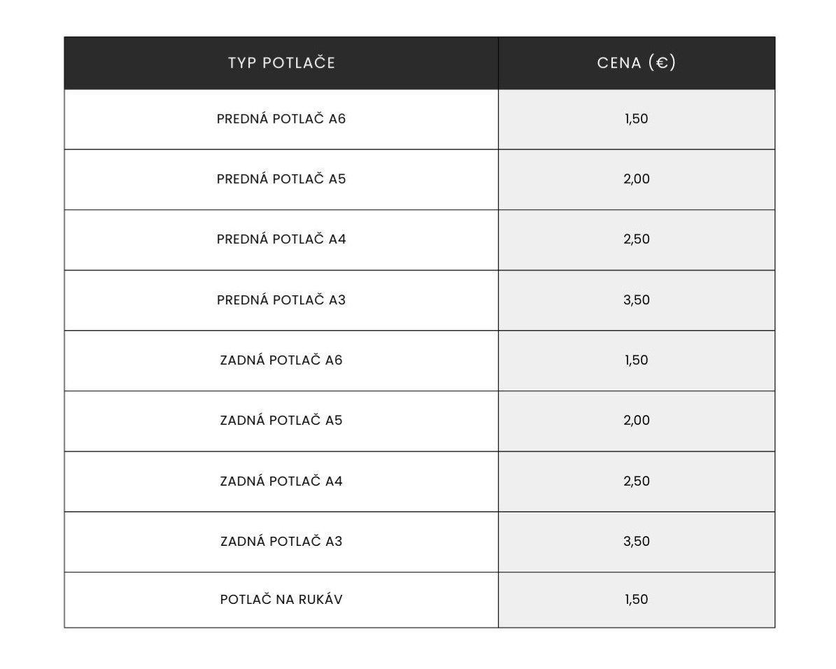Image resolution: width=836 pixels, height=669 pixels.
Task: Select the POTLAČ NA RUKÁV label cell
Action: tap(281, 600)
